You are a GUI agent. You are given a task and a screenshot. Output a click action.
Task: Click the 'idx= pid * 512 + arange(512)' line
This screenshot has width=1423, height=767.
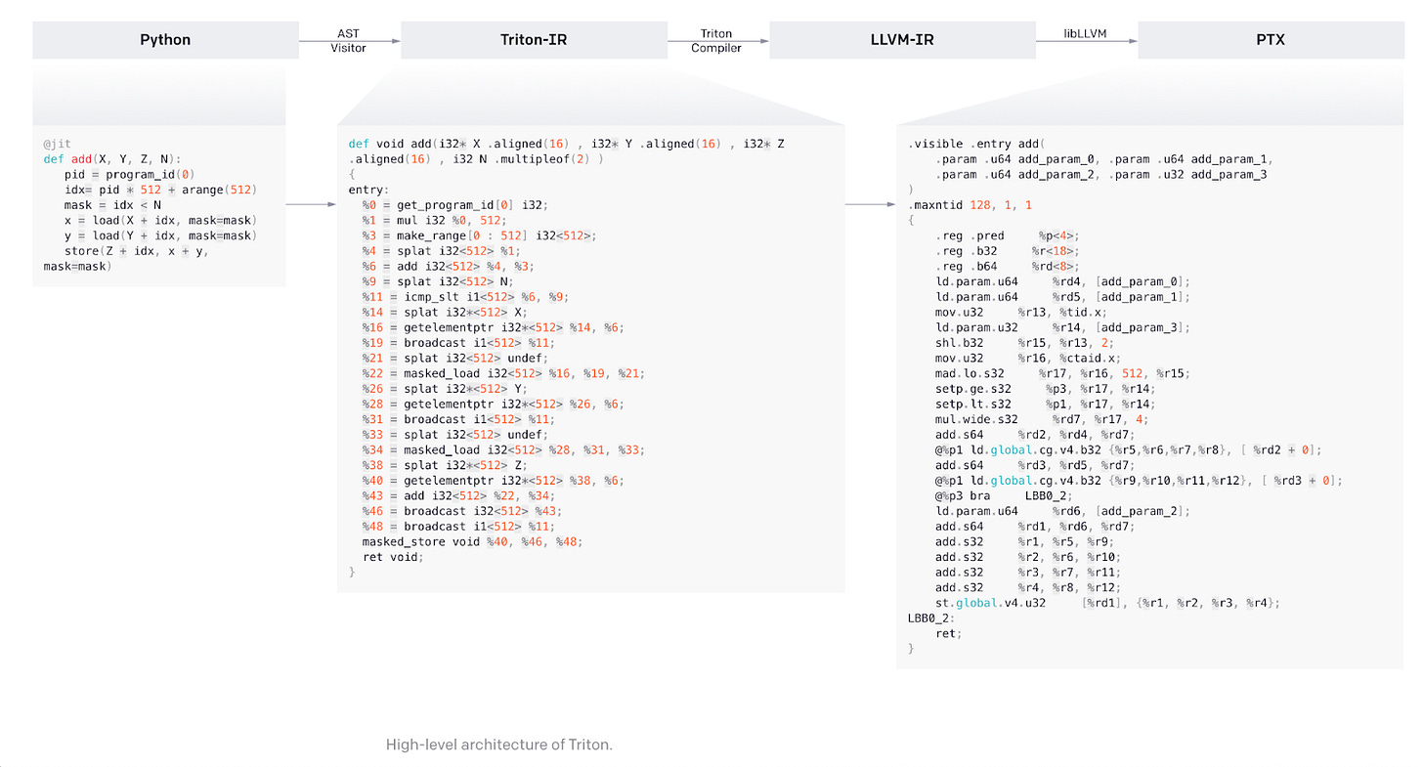point(161,190)
